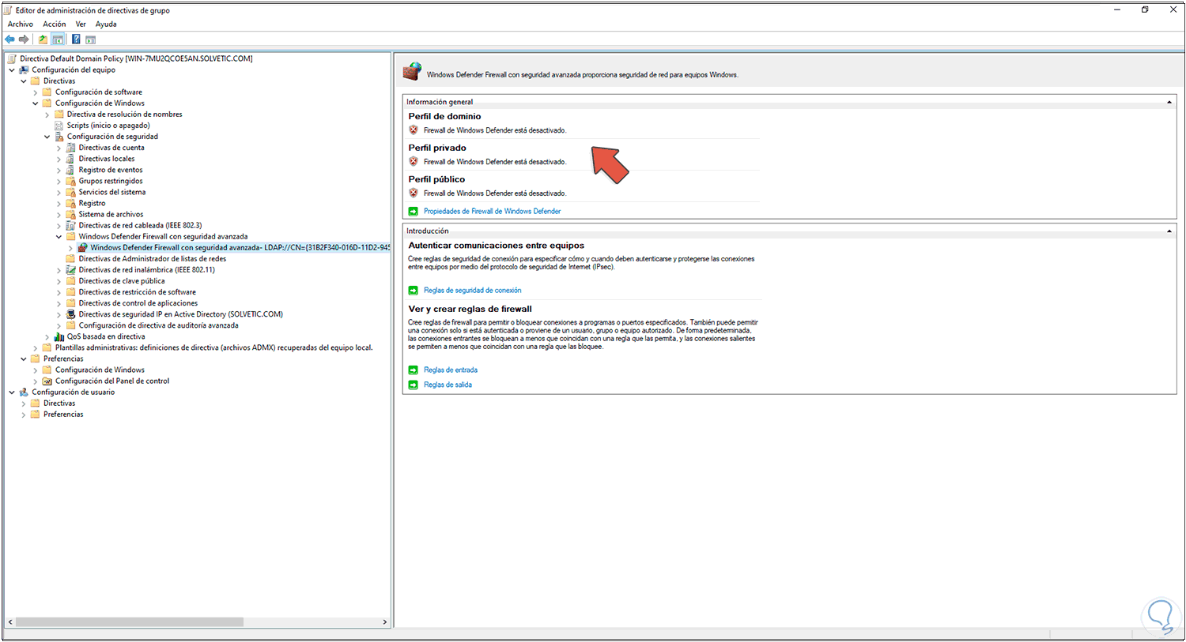Select the Preferencias node above Configuración del Panel de control
This screenshot has height=642, width=1186.
(x=63, y=359)
